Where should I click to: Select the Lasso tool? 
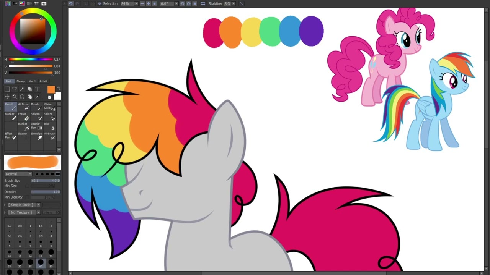point(15,89)
